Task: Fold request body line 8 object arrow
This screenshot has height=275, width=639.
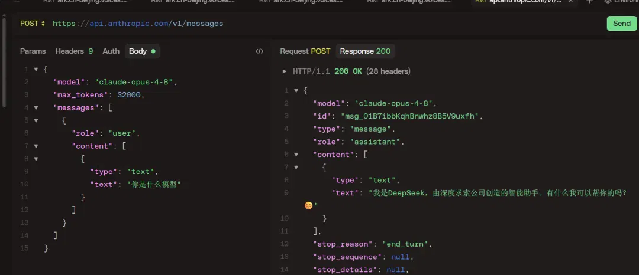Action: [36, 159]
